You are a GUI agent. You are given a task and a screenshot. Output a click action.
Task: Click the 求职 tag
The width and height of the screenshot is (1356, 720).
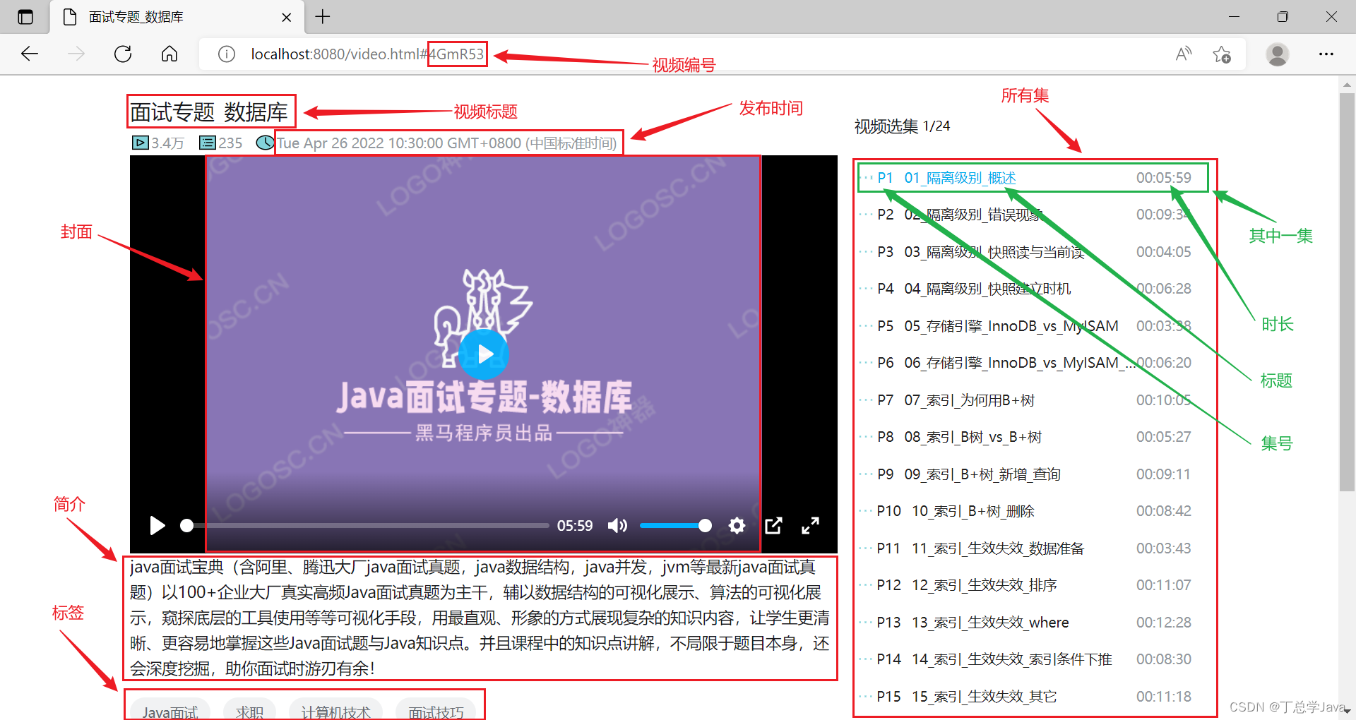click(x=249, y=711)
